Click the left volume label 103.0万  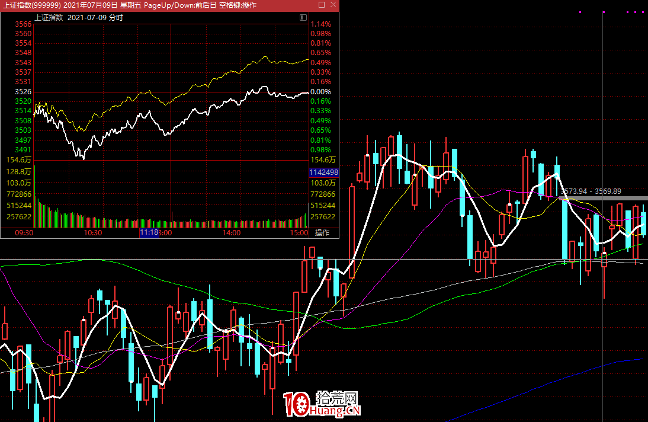point(18,183)
